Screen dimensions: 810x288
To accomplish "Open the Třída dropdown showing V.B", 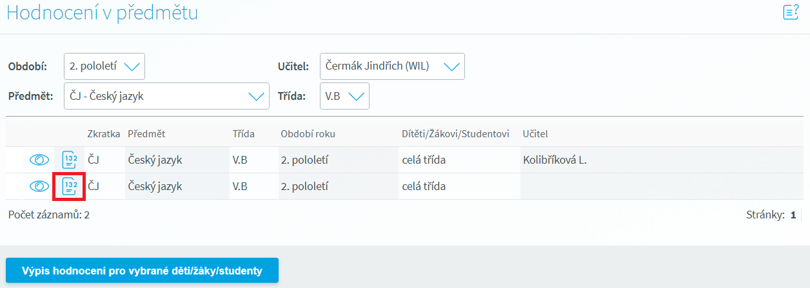I will pos(344,96).
